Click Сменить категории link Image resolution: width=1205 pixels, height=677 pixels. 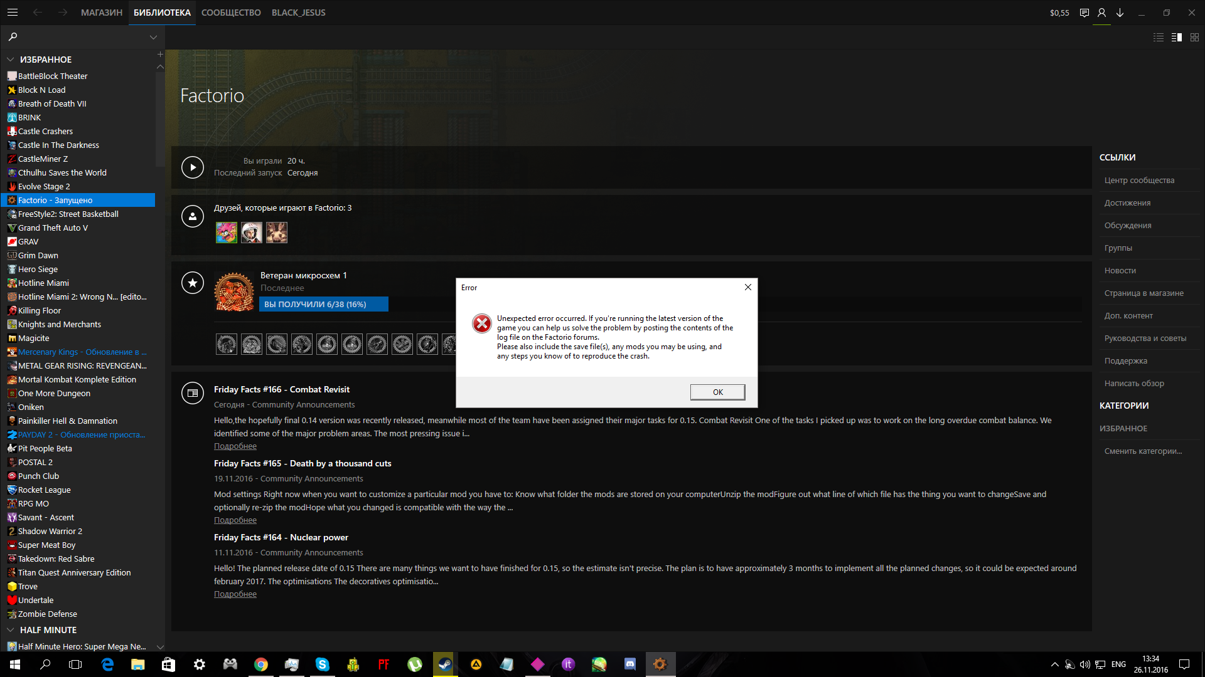pos(1143,451)
